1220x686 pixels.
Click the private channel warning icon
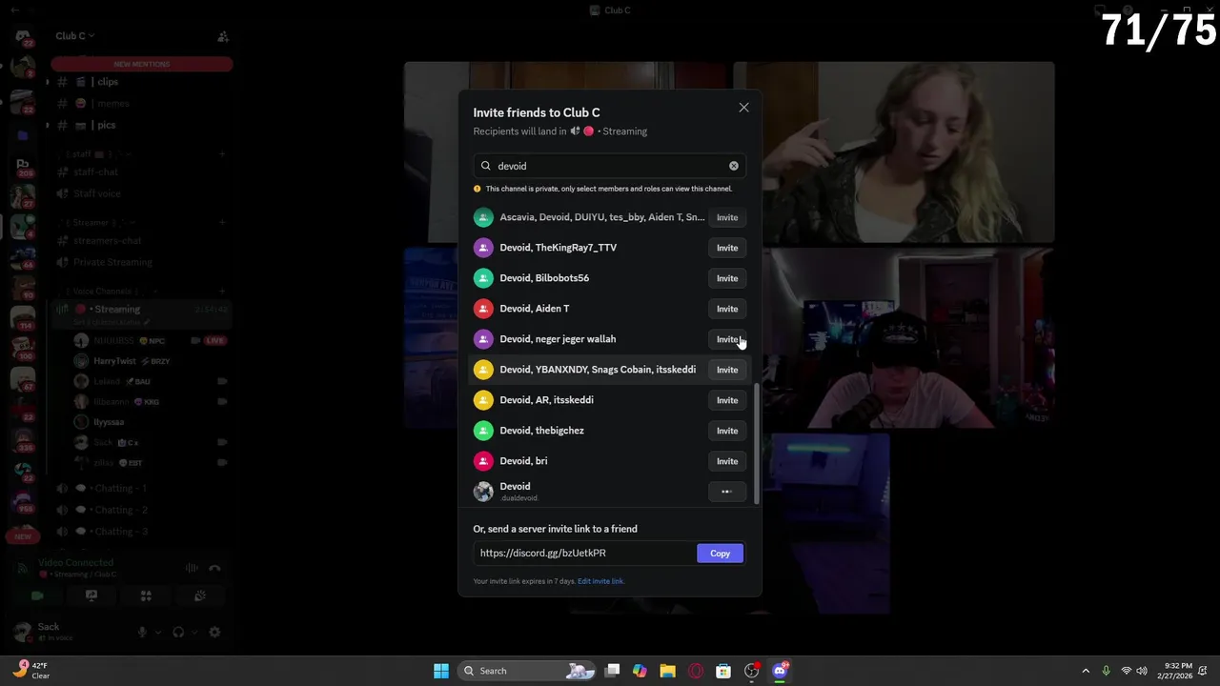(x=478, y=189)
